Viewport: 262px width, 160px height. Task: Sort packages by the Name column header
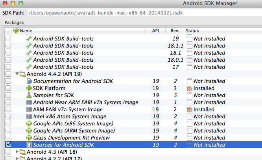tap(79, 31)
